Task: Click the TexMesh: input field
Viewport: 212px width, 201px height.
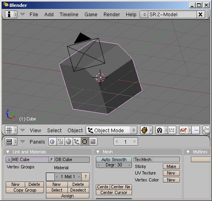Action: (x=157, y=159)
